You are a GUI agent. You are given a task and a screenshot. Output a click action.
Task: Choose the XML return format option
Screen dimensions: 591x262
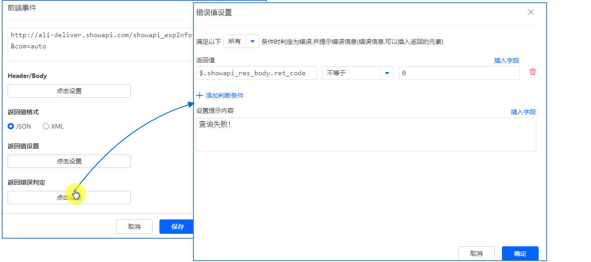pyautogui.click(x=46, y=126)
